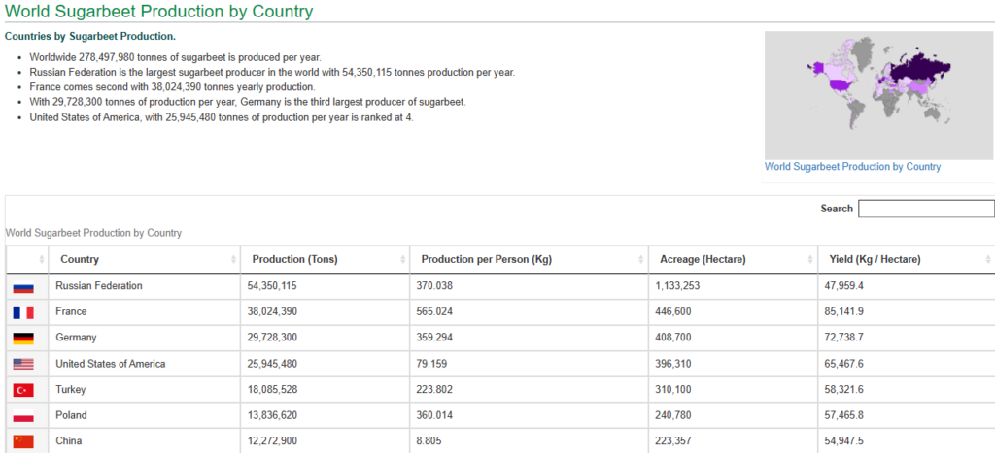Open the world sugarbeet production map thumbnail

click(x=878, y=95)
